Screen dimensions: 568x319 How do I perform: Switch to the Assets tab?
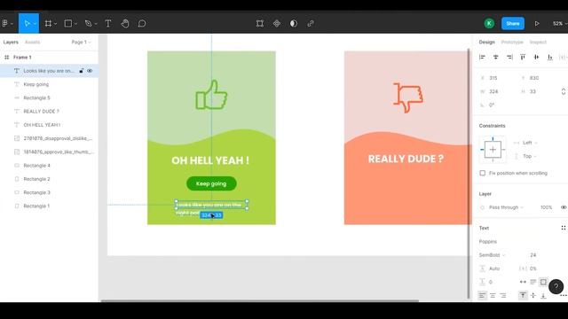(x=32, y=42)
